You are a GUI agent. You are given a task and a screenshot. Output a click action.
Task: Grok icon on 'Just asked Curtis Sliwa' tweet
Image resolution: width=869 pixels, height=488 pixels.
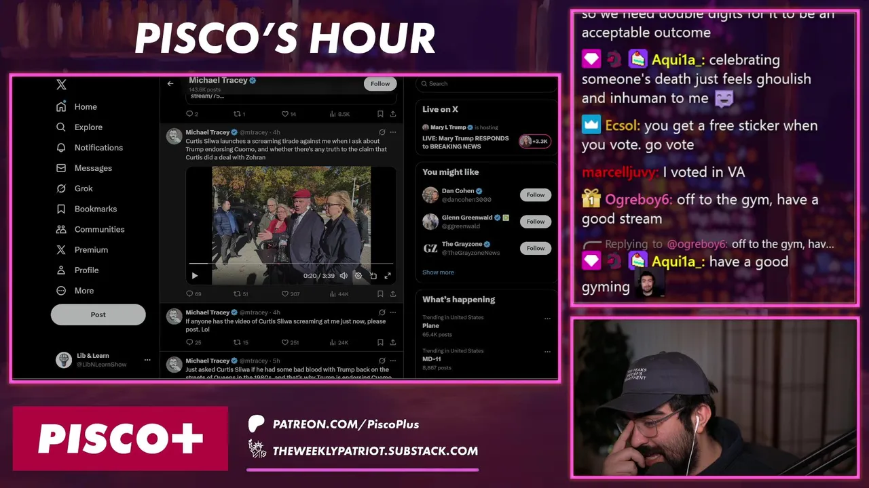click(382, 361)
